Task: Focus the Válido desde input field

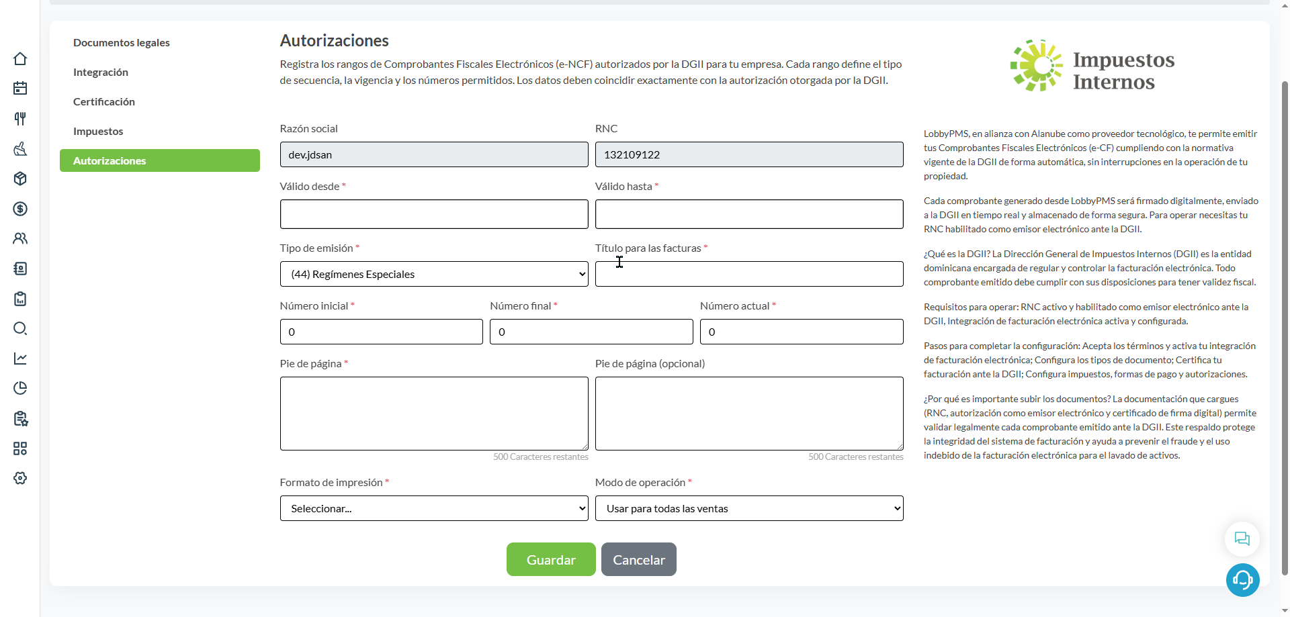Action: (434, 214)
